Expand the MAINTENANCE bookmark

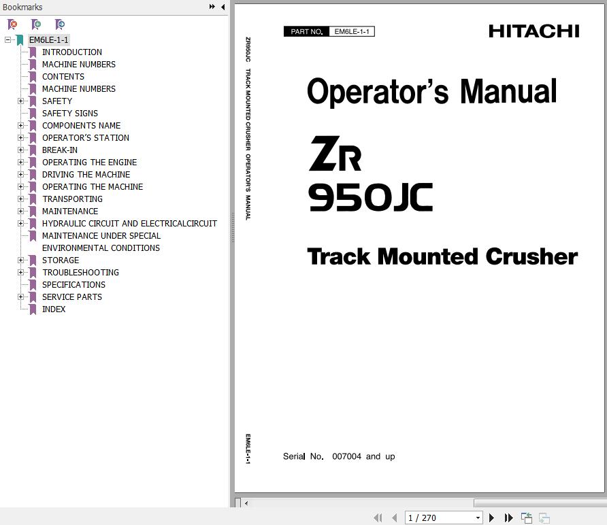(x=20, y=211)
